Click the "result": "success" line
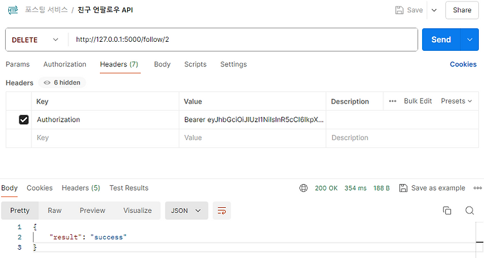The height and width of the screenshot is (258, 484). coord(88,237)
